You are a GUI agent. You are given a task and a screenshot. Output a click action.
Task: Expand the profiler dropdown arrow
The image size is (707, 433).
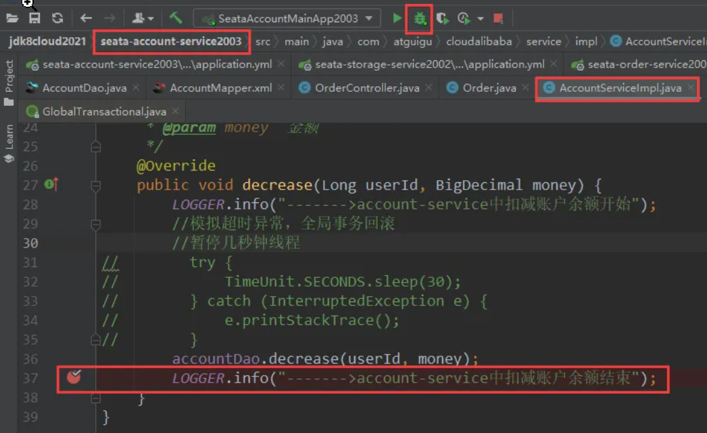click(x=481, y=19)
